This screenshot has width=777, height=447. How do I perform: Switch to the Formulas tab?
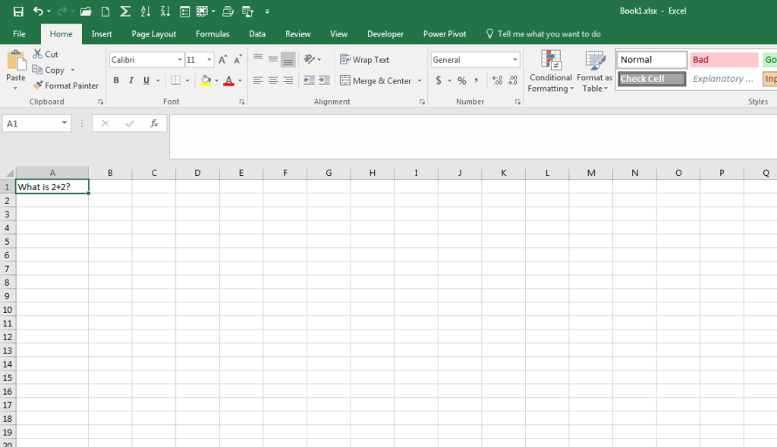[212, 33]
